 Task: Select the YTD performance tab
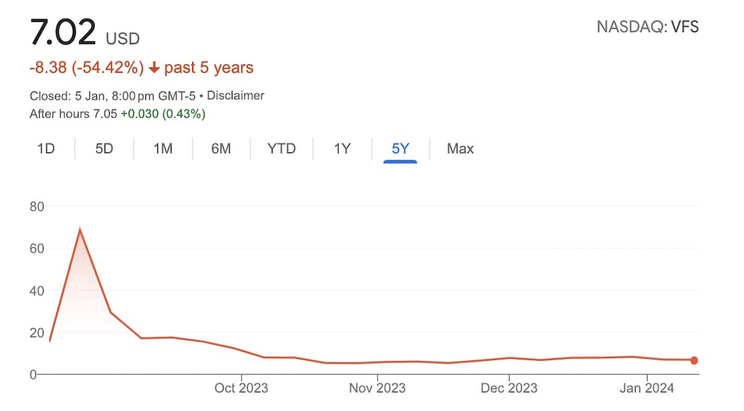[x=281, y=148]
